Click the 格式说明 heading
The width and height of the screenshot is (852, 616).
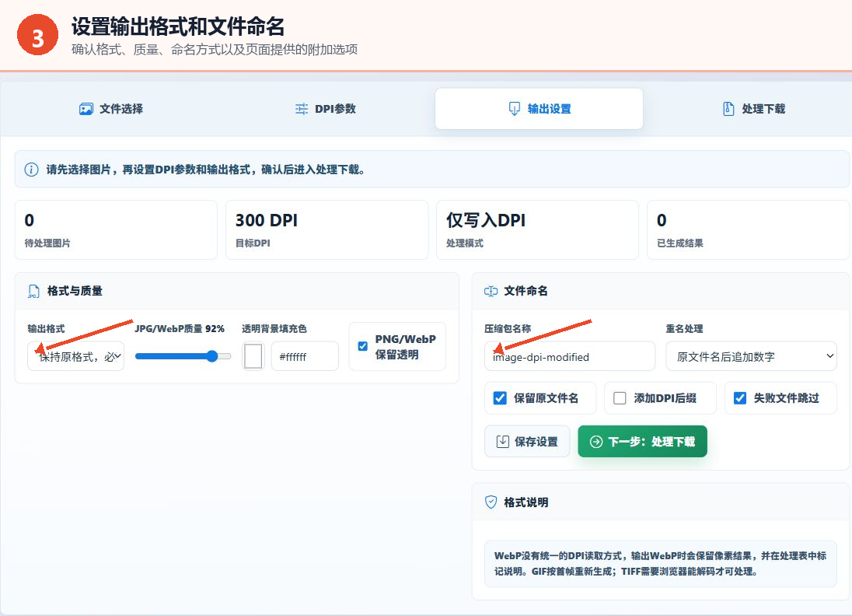point(526,502)
